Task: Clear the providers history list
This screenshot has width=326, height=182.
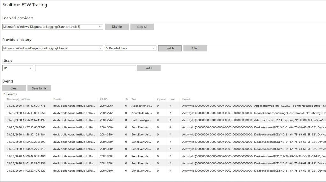Action: point(195,48)
